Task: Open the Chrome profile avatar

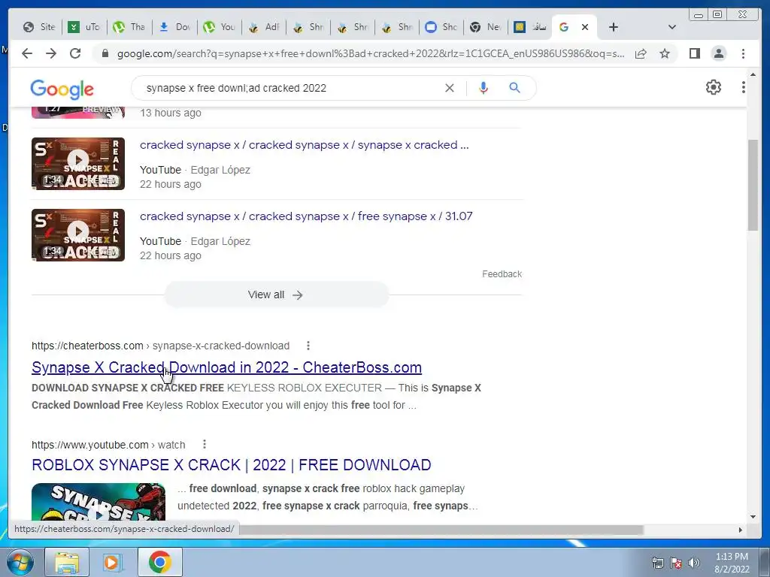Action: tap(719, 53)
